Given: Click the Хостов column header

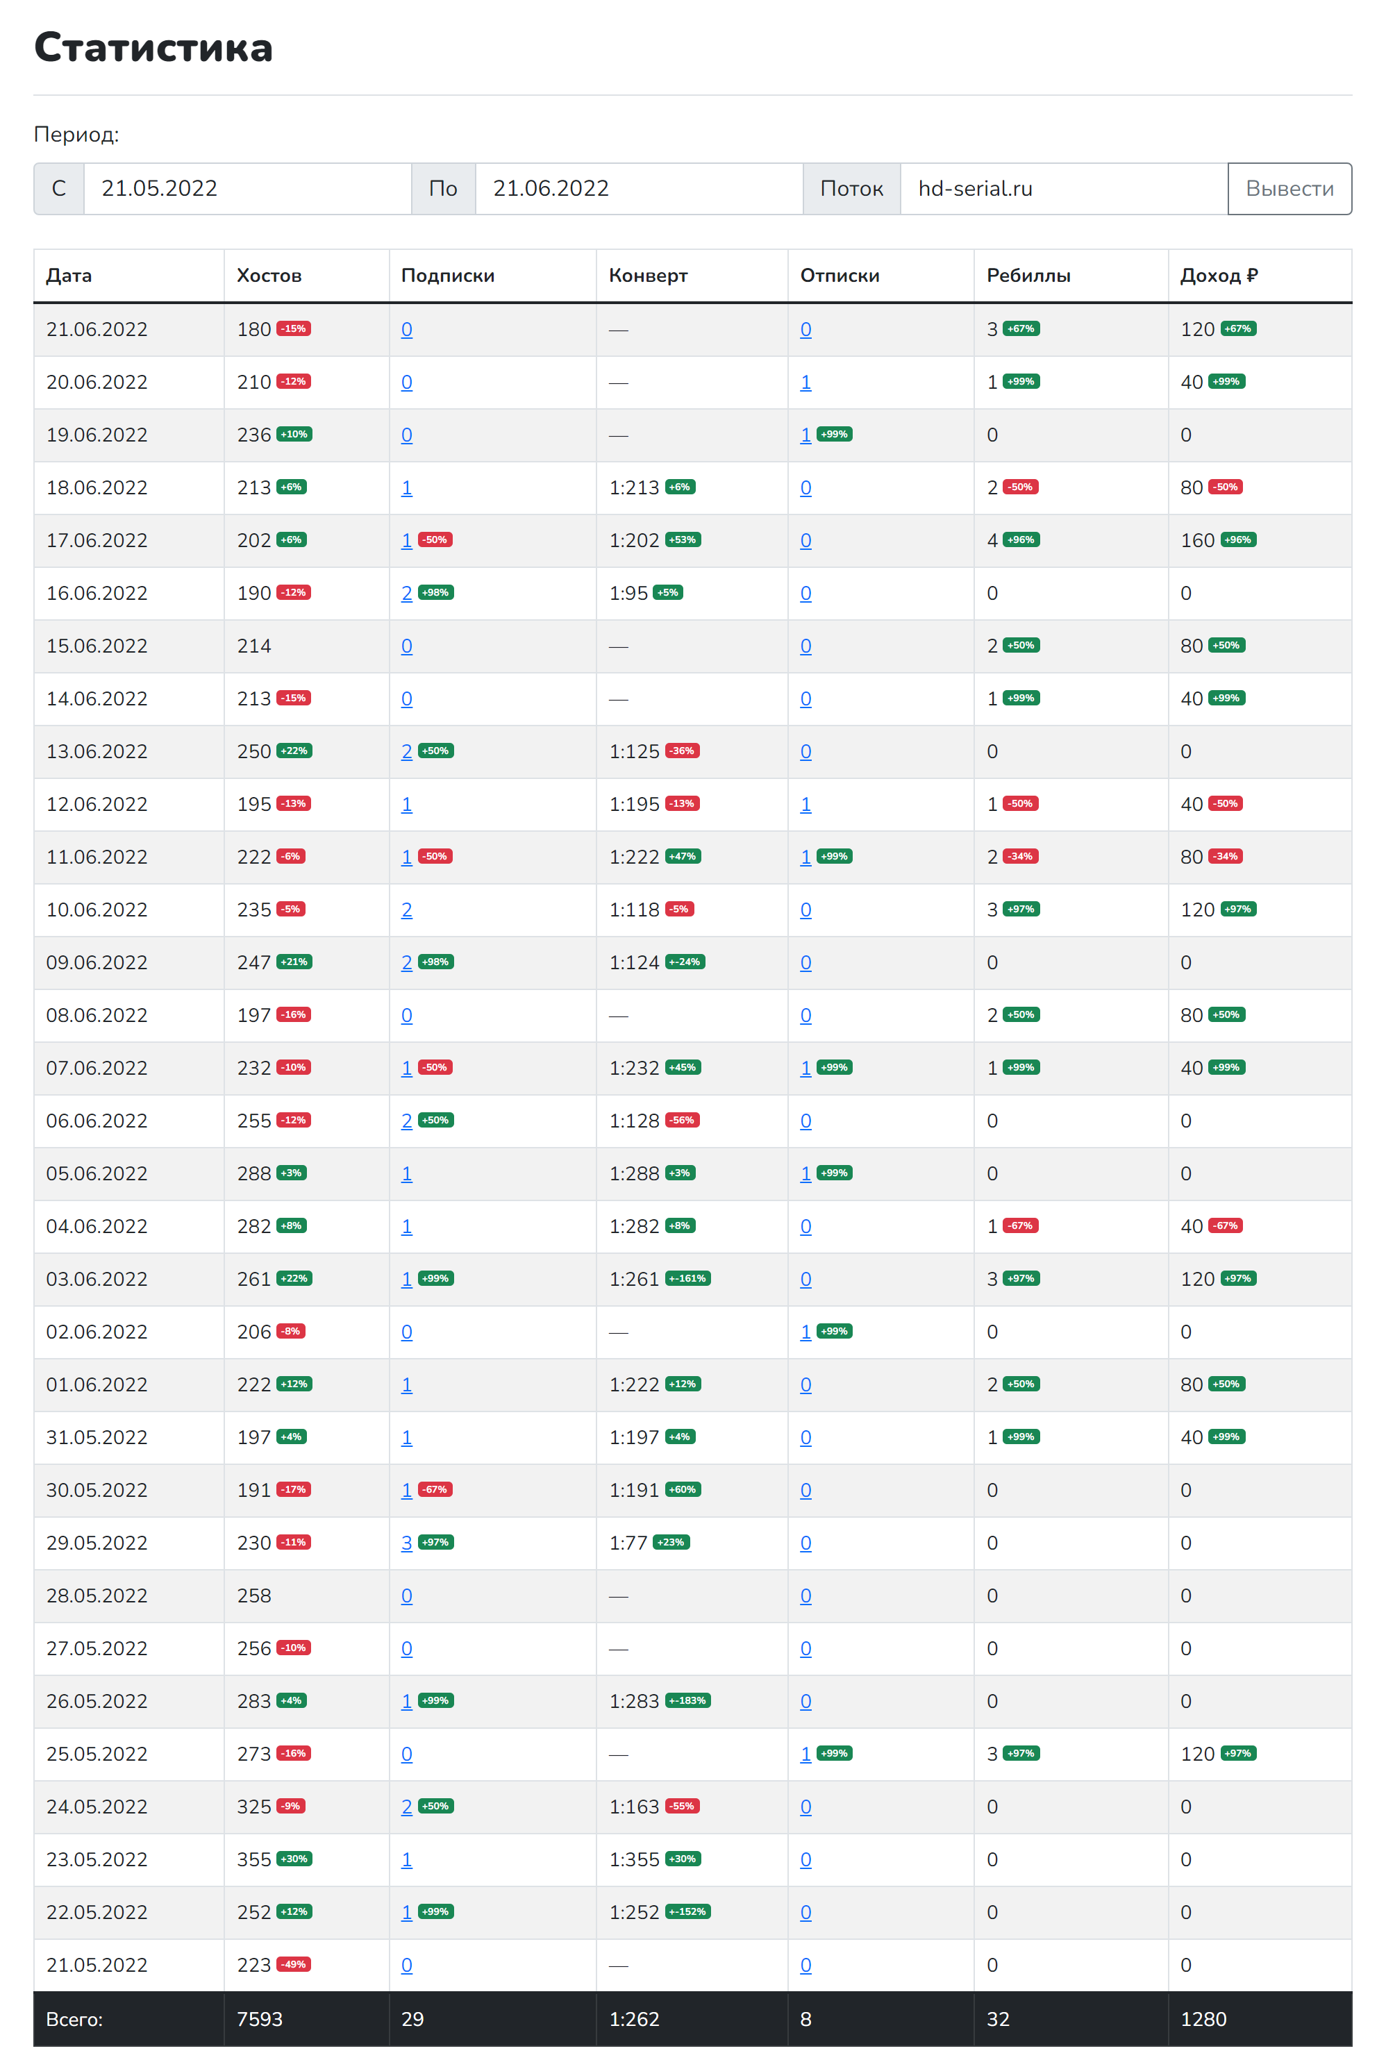Looking at the screenshot, I should 269,275.
